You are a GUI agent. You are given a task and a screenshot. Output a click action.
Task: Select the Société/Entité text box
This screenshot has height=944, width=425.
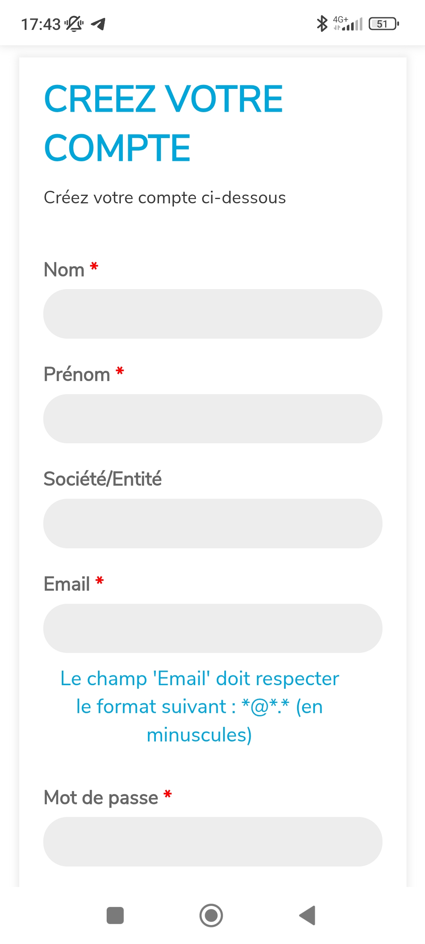click(x=213, y=524)
